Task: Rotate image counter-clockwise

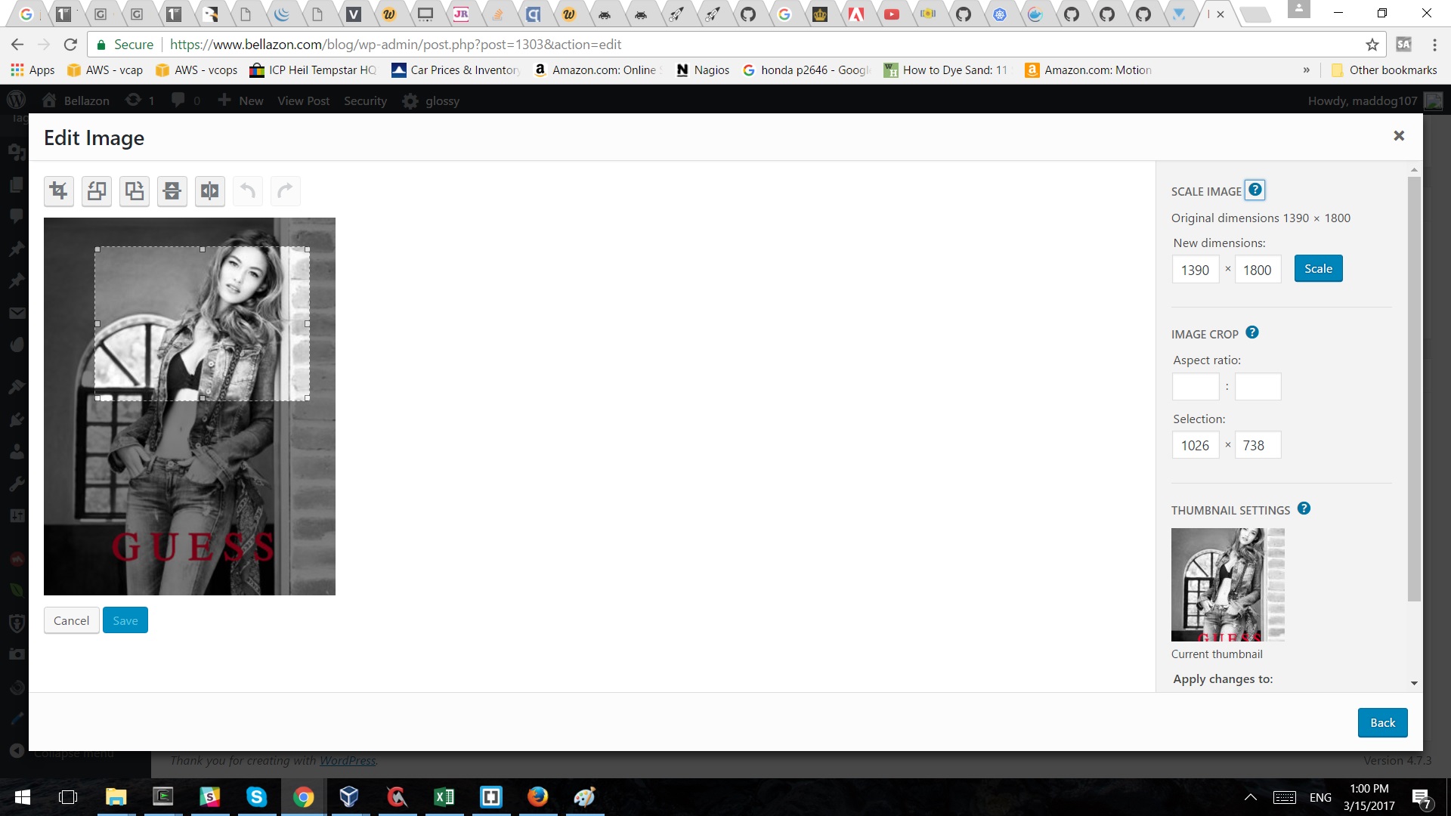Action: pyautogui.click(x=97, y=191)
